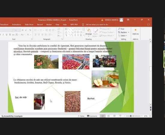
Task: Open the Record tab
Action: point(40,25)
